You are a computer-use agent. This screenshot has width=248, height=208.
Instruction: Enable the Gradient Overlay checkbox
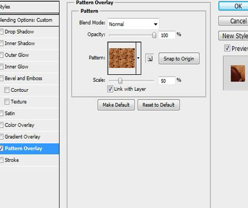pyautogui.click(x=2, y=137)
